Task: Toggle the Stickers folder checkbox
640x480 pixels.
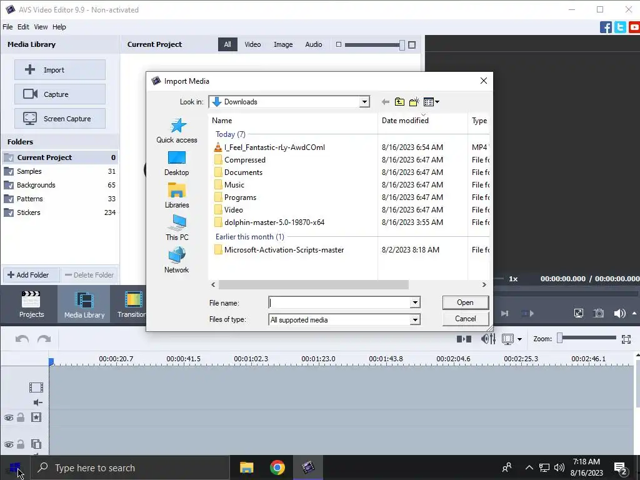Action: point(9,212)
